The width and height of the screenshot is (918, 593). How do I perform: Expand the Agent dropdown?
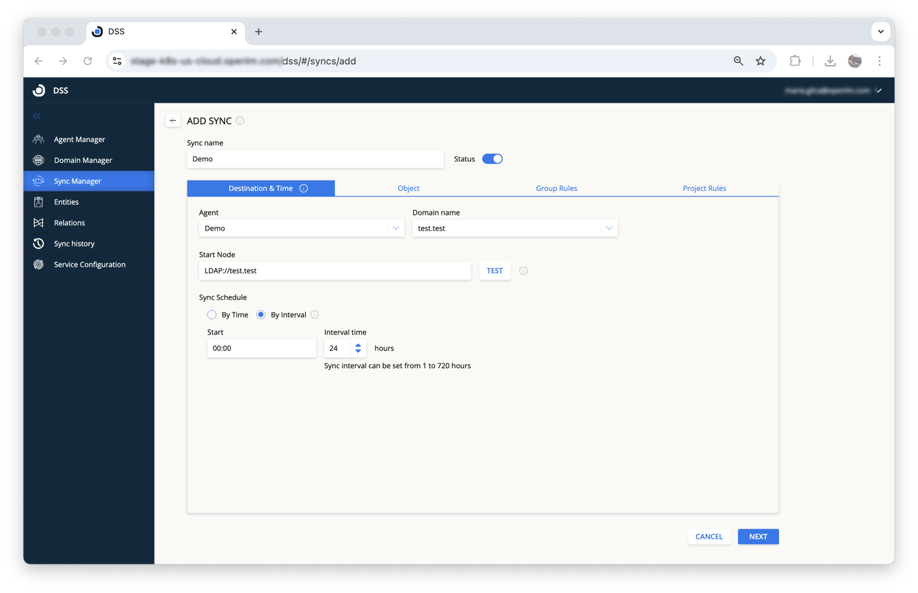click(x=395, y=228)
